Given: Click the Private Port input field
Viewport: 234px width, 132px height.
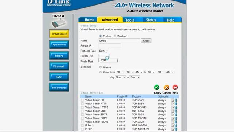Looking at the screenshot, I should [104, 56].
